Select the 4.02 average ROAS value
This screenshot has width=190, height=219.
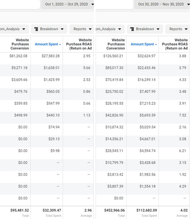tap(184, 210)
